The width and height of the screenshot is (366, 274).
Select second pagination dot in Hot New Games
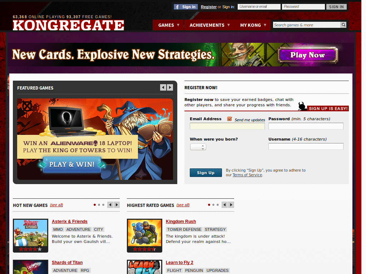(99, 205)
